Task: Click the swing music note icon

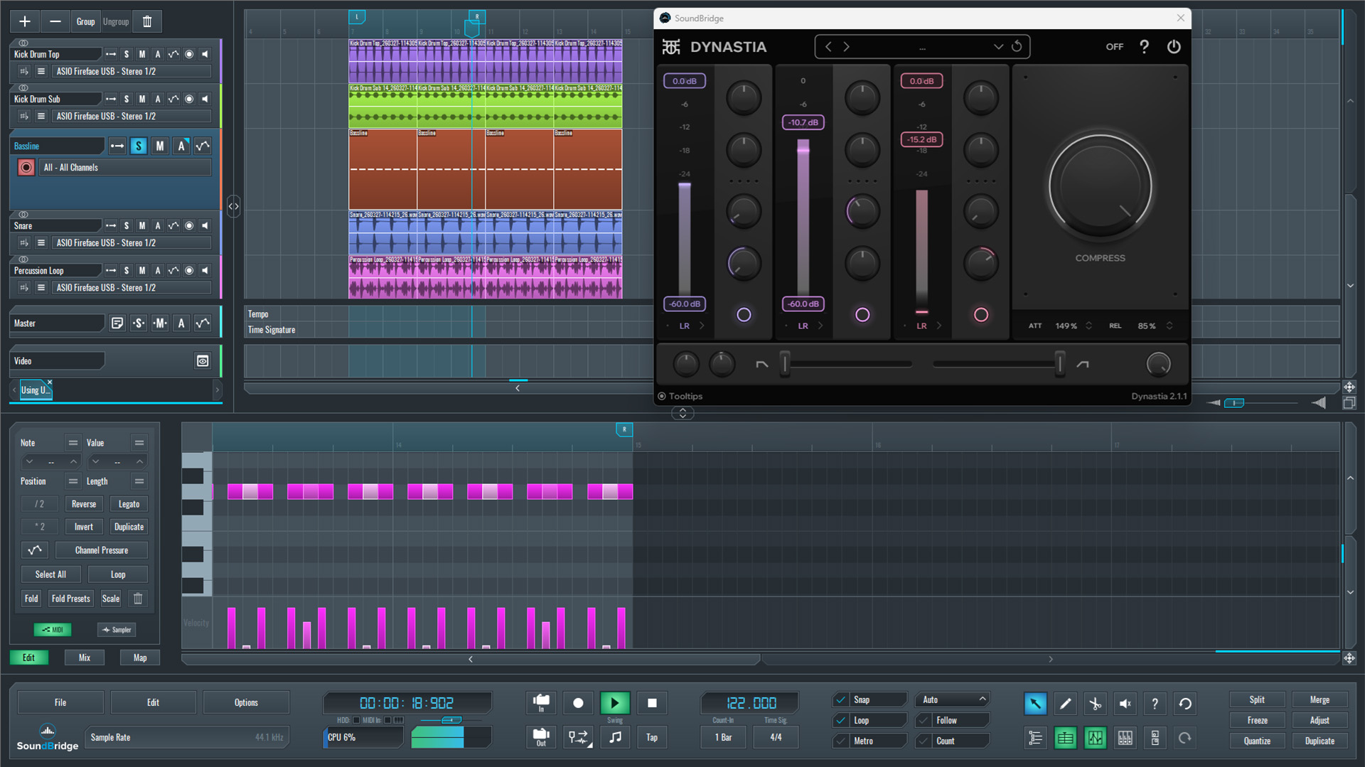Action: (x=615, y=737)
